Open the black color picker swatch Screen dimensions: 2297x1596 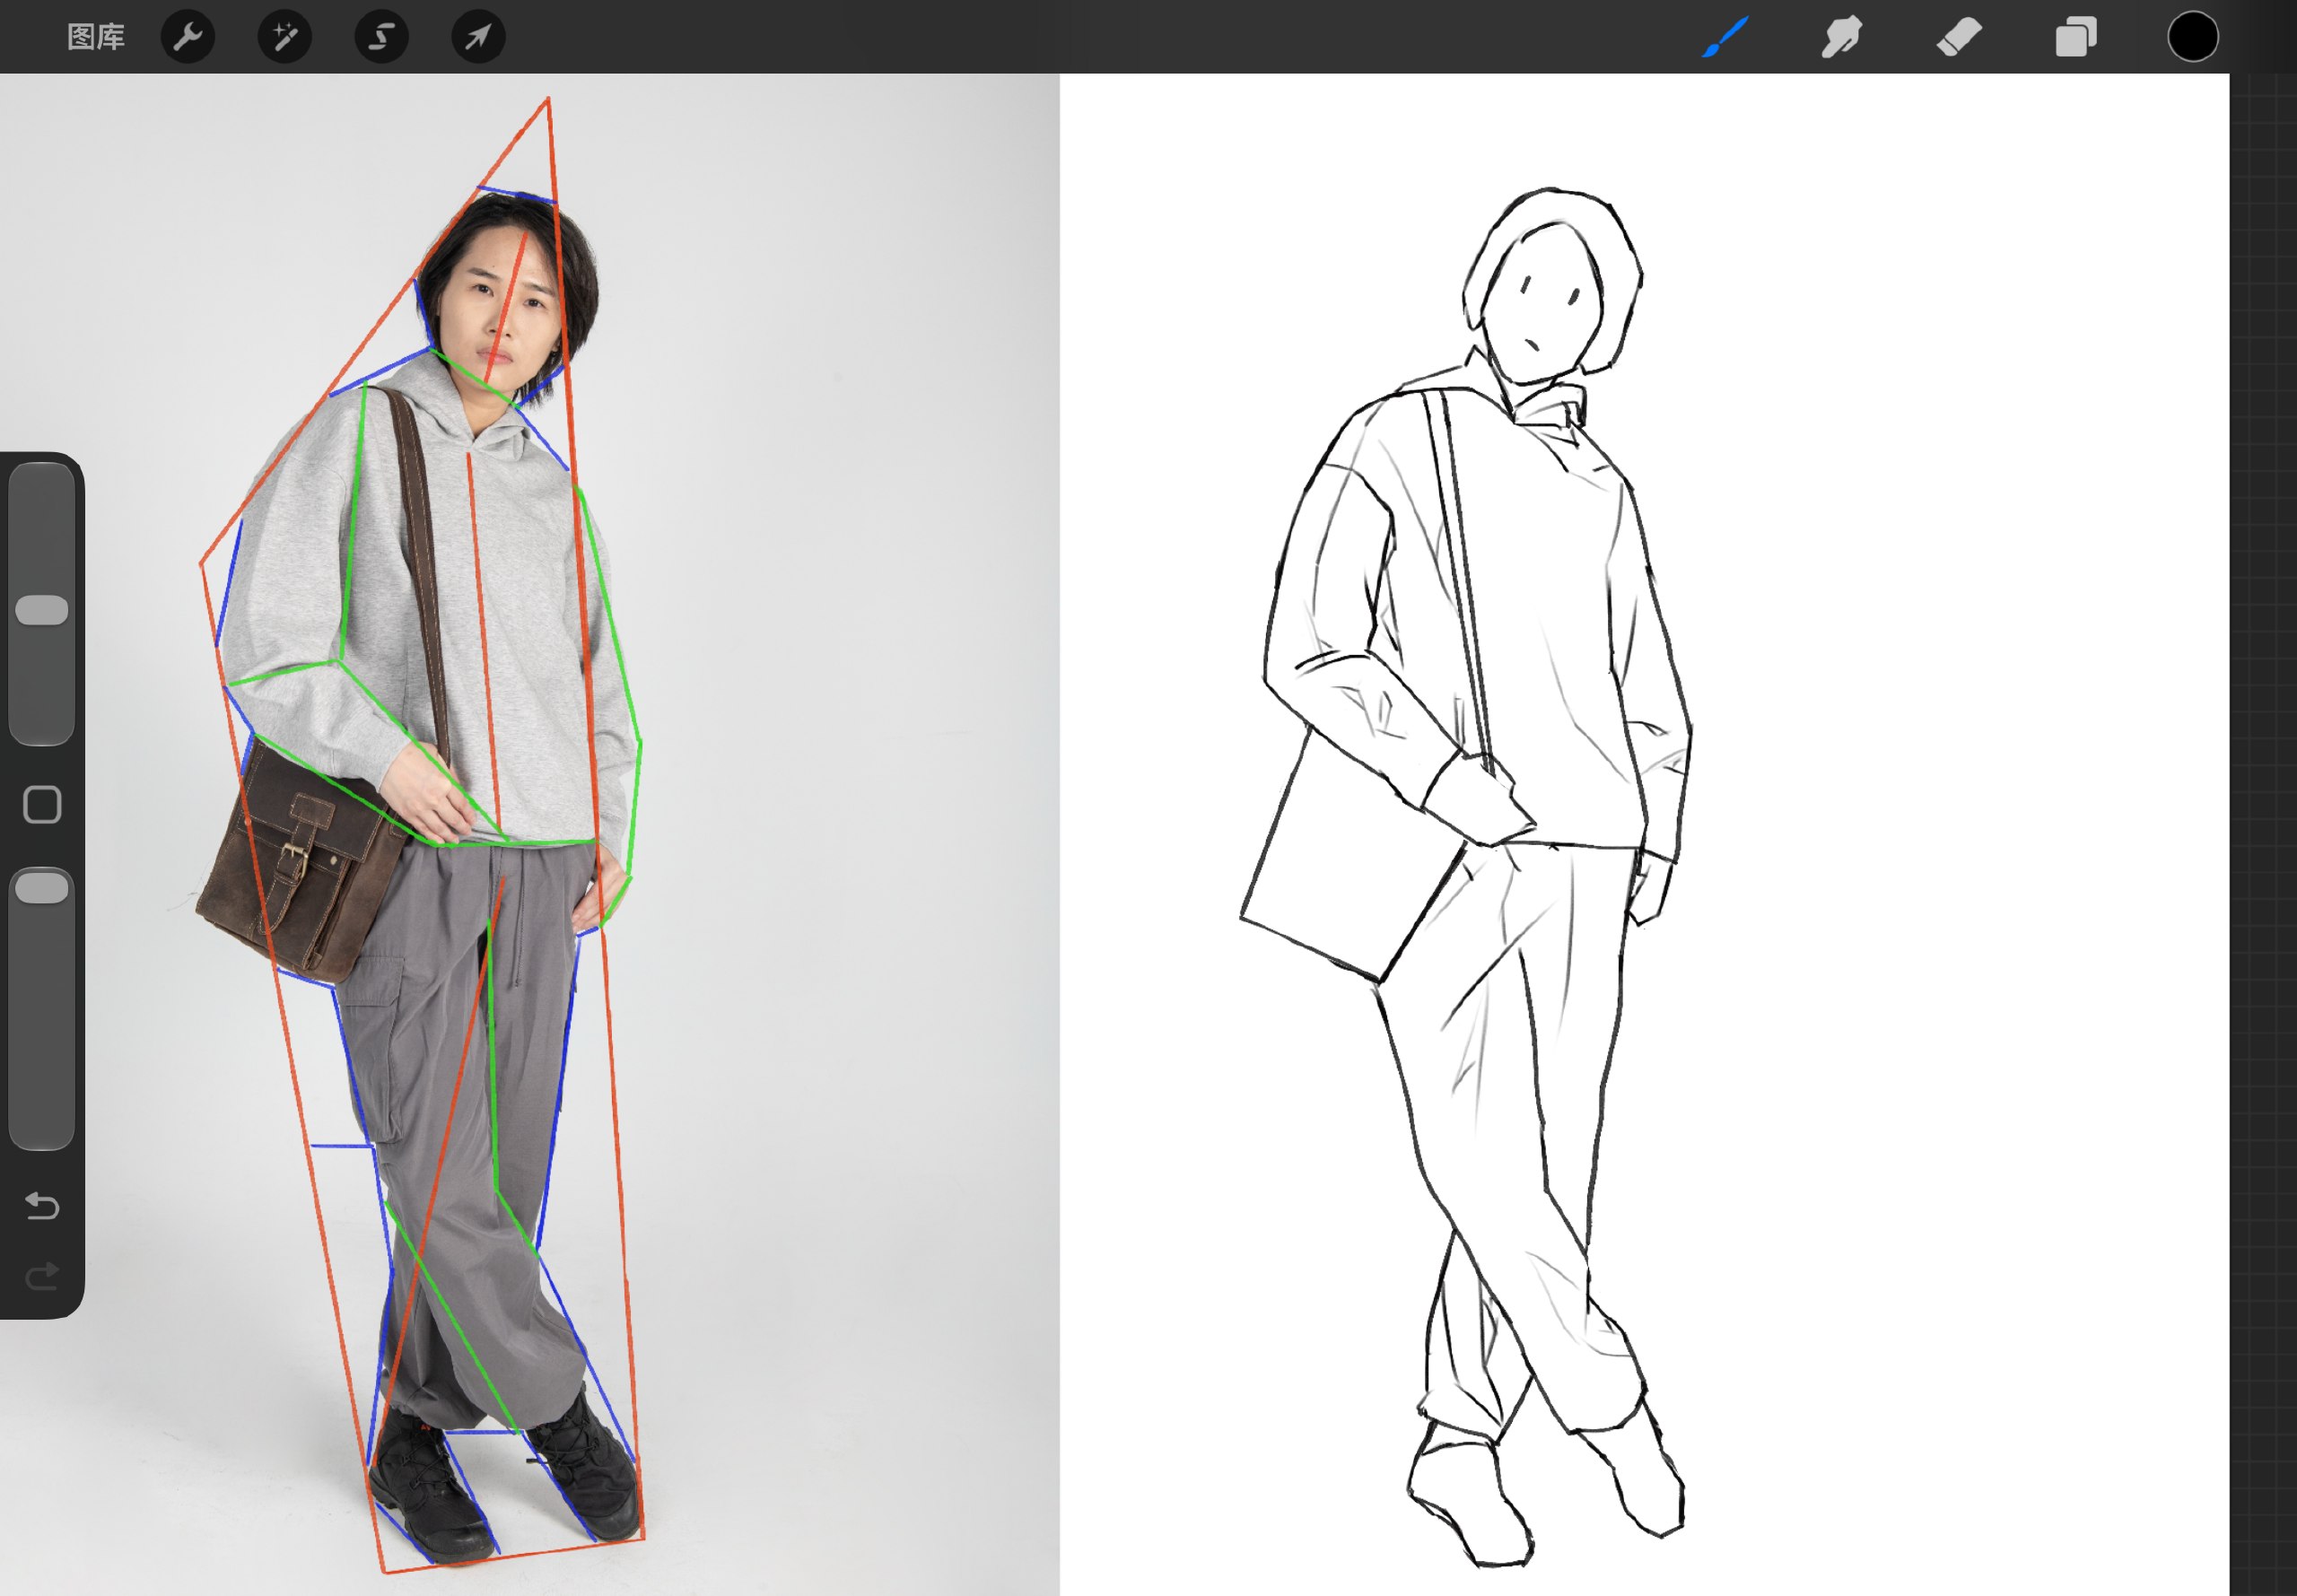point(2193,37)
